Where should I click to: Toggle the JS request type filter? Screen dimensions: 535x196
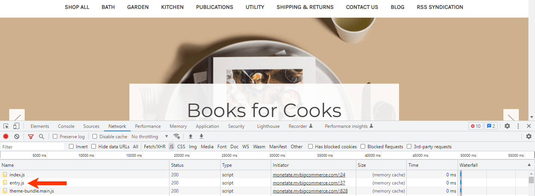171,146
